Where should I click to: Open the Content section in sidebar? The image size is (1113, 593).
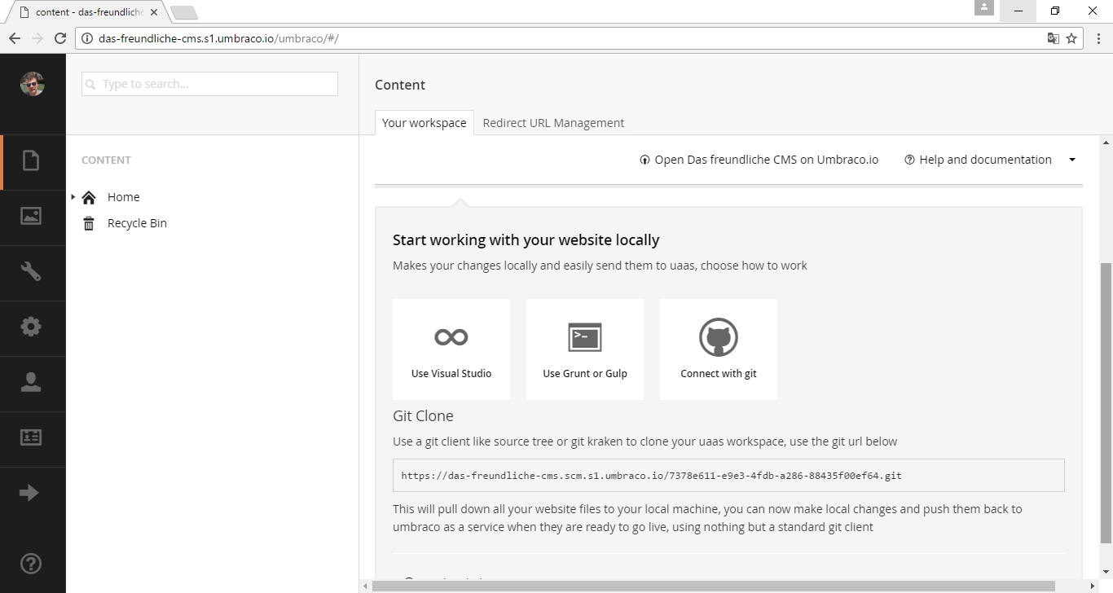tap(31, 161)
